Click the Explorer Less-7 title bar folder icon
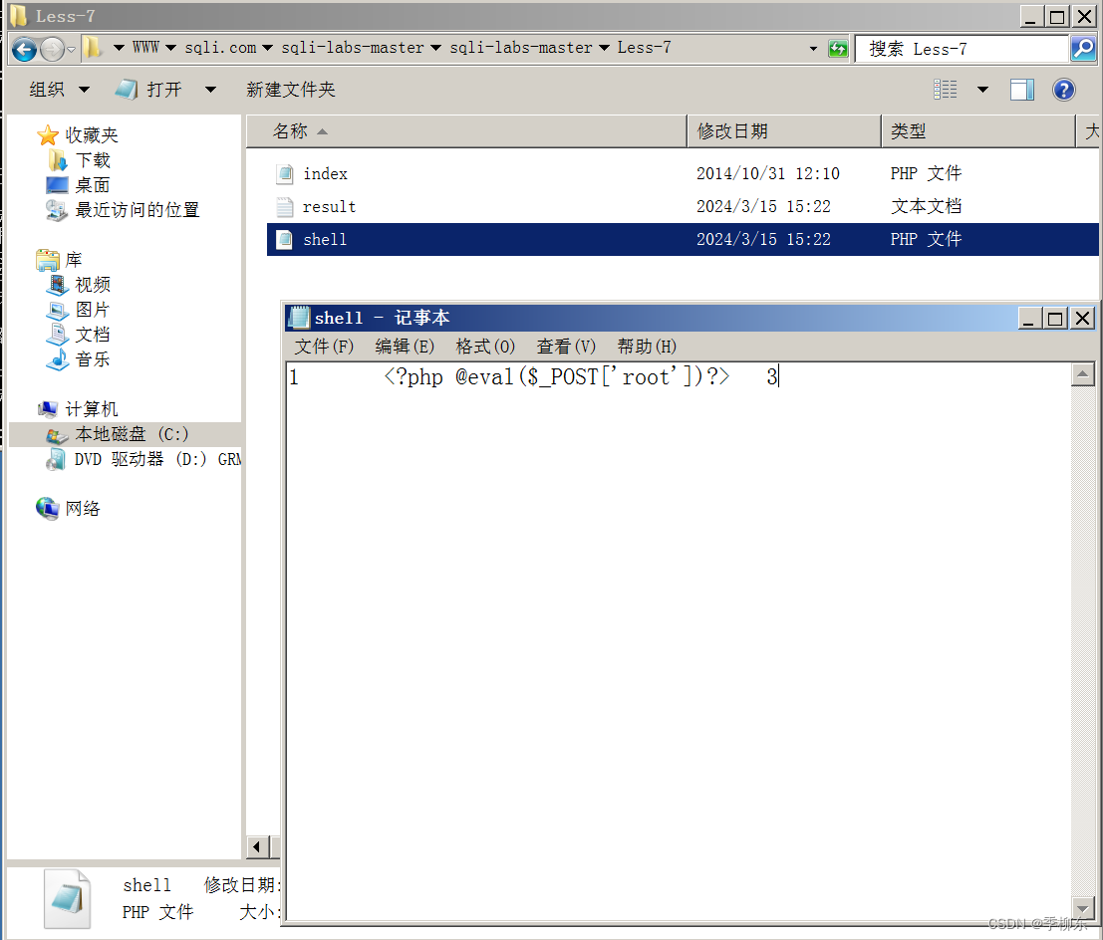The height and width of the screenshot is (940, 1103). click(x=19, y=16)
